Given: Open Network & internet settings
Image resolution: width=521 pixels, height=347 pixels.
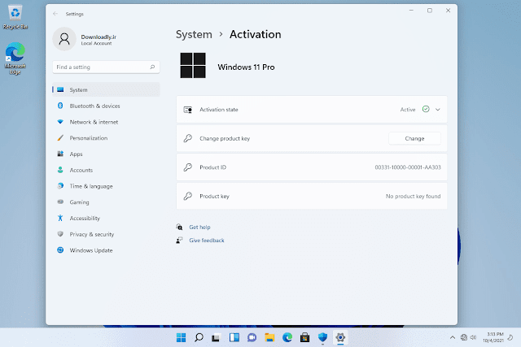Looking at the screenshot, I should point(106,122).
